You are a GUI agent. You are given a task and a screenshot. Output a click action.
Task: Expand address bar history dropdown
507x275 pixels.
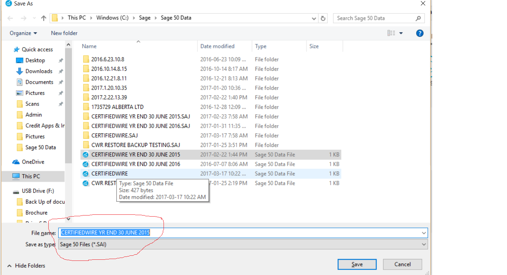point(314,18)
